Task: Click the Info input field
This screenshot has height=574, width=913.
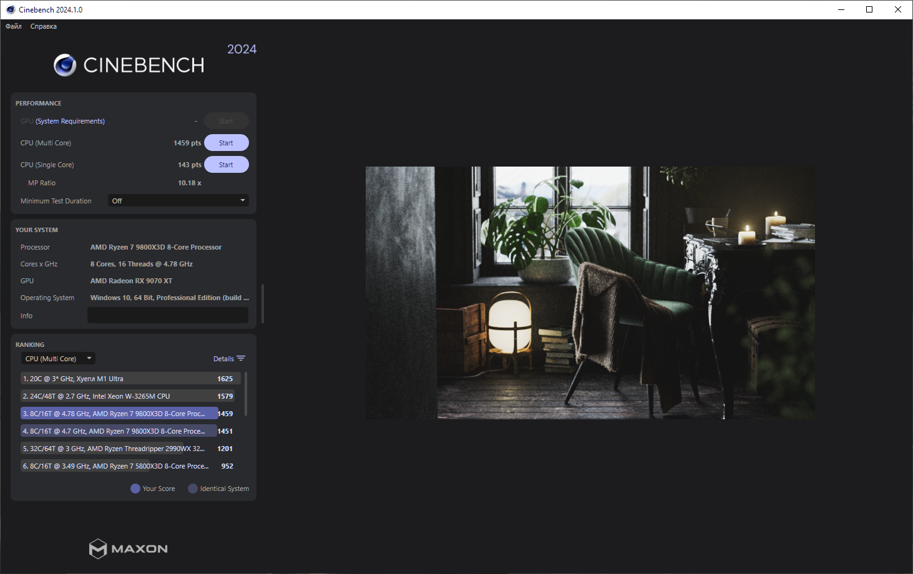Action: pyautogui.click(x=168, y=316)
